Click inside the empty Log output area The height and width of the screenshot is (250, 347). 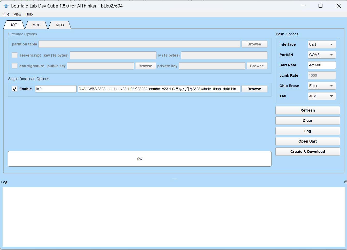(174, 217)
